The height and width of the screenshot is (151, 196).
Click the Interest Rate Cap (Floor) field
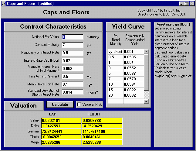(73, 60)
